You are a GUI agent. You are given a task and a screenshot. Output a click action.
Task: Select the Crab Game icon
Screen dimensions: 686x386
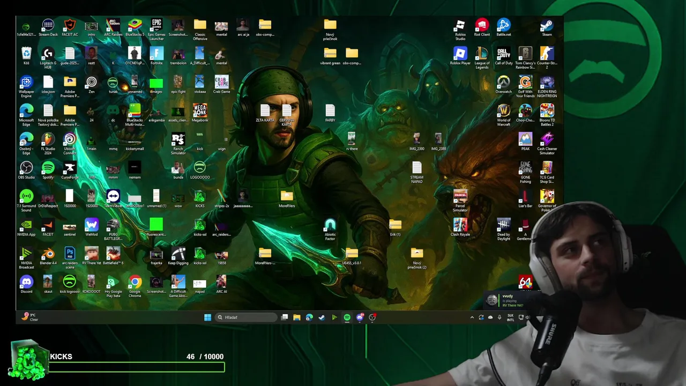tap(221, 85)
